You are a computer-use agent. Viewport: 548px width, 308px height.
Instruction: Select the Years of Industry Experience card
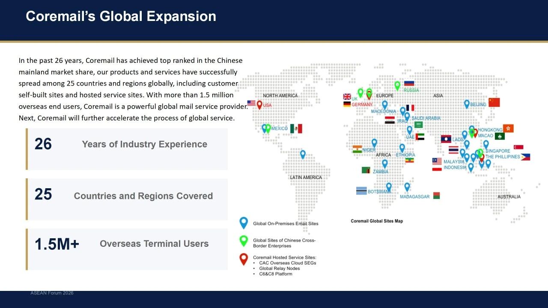(127, 149)
